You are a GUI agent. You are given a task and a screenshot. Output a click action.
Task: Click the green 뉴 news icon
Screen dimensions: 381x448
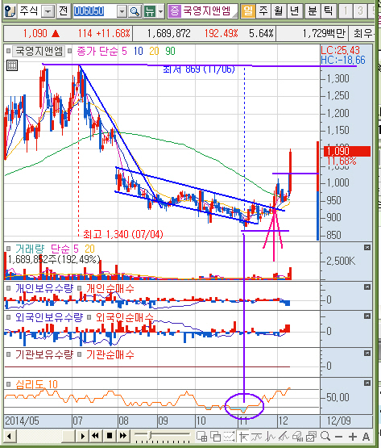[150, 11]
